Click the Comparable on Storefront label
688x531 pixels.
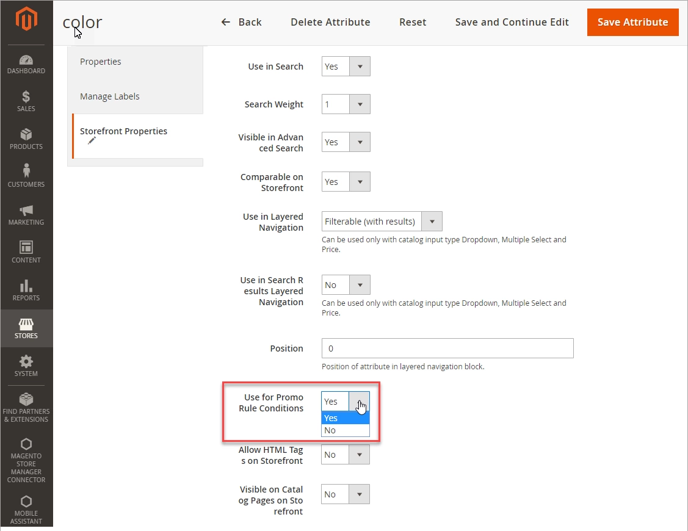[272, 182]
